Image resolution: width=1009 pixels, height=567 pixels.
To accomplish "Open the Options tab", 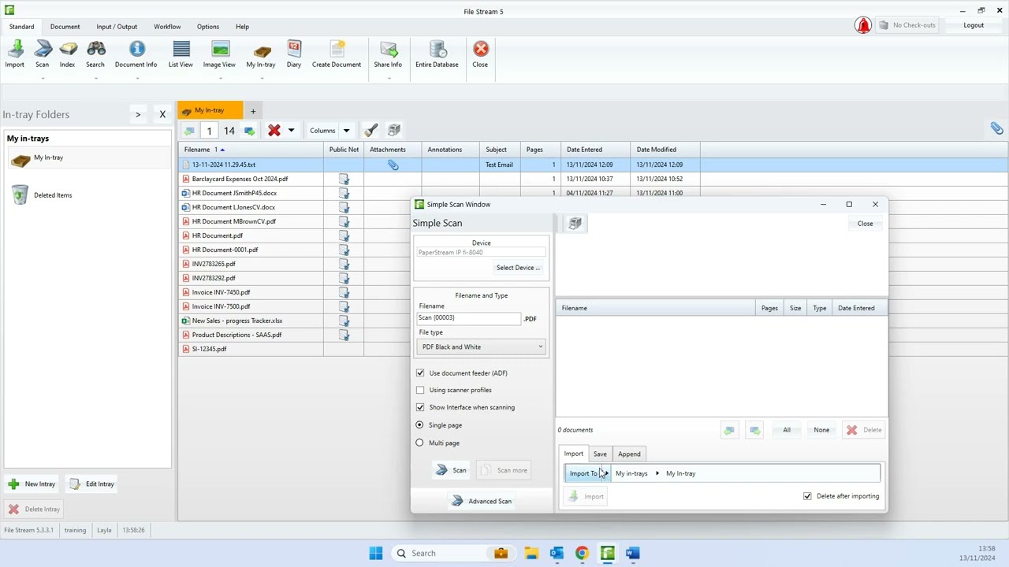I will click(208, 27).
